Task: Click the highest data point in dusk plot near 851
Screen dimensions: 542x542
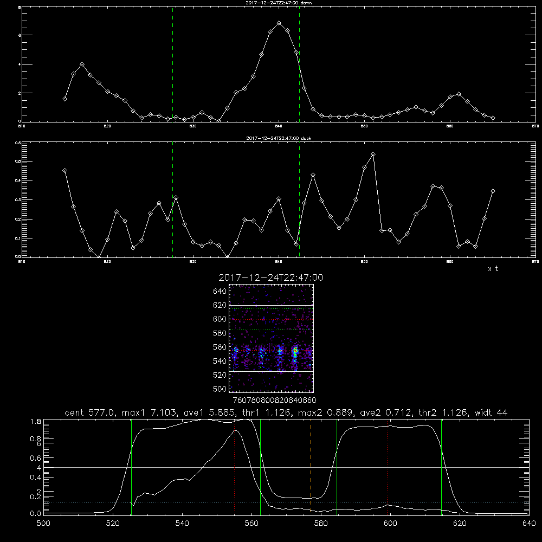Action: (x=373, y=154)
